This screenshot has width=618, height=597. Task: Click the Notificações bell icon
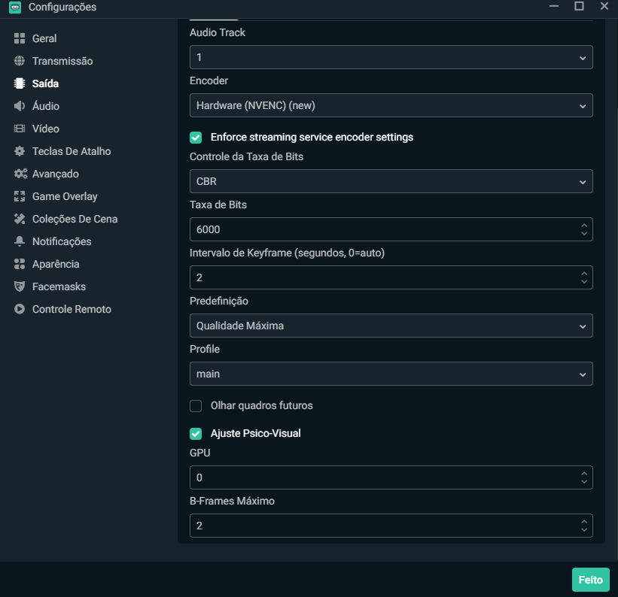tap(20, 241)
